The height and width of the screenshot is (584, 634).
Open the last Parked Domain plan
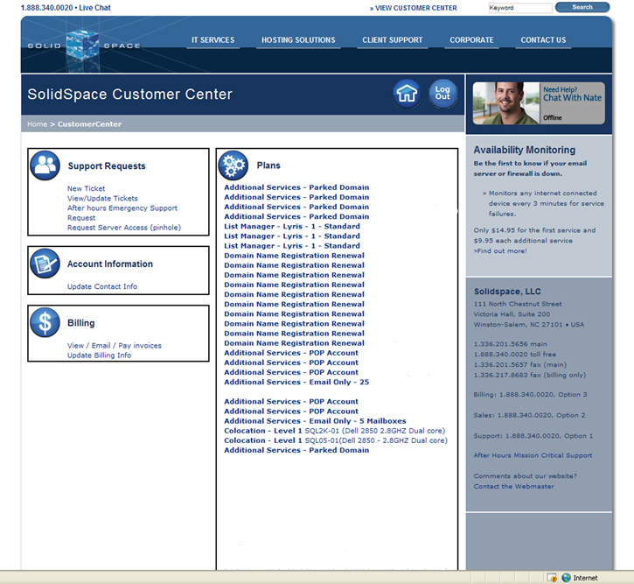(296, 450)
